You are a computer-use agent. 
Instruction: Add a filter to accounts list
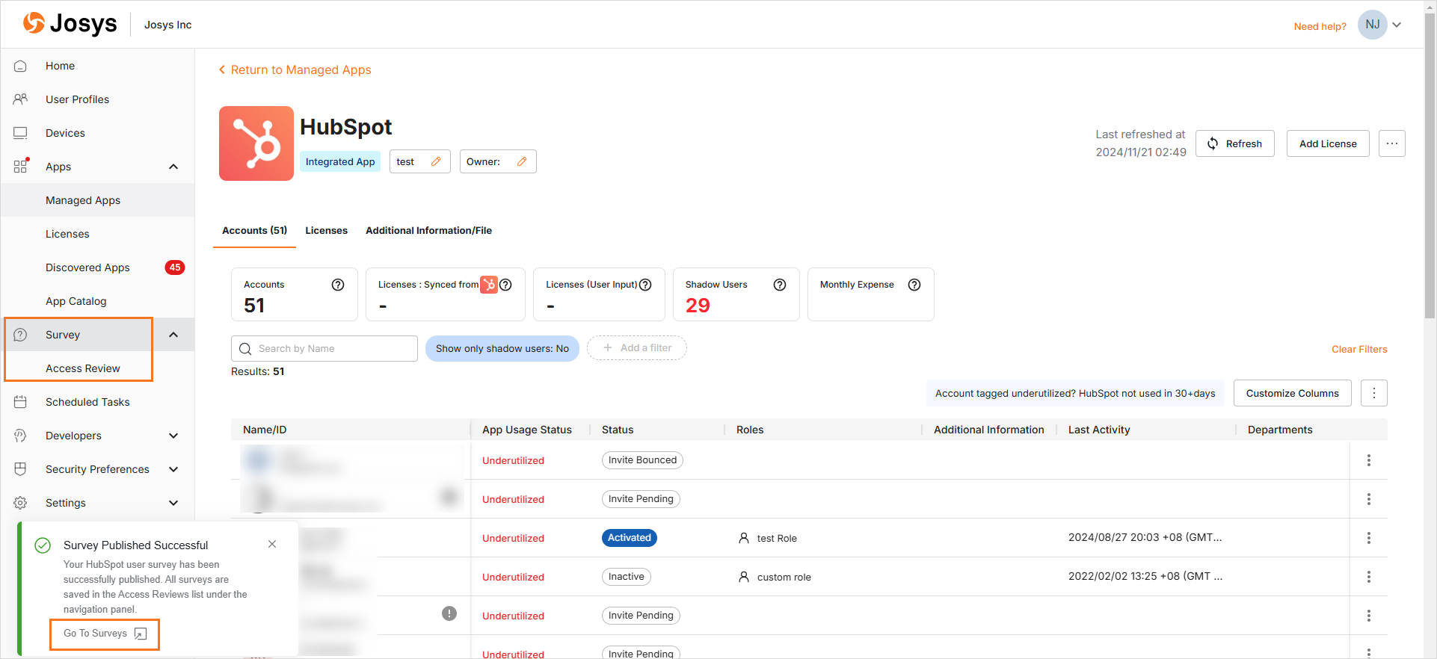point(637,348)
